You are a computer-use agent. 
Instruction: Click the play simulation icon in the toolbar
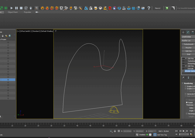(x=11, y=8)
